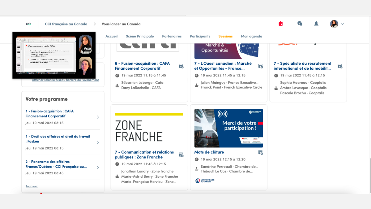The width and height of the screenshot is (371, 209).
Task: Open the chat messages icon
Action: coord(300,24)
